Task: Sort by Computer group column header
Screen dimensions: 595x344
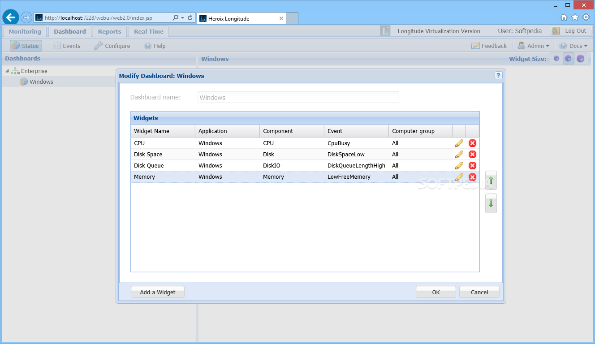Action: [420, 131]
